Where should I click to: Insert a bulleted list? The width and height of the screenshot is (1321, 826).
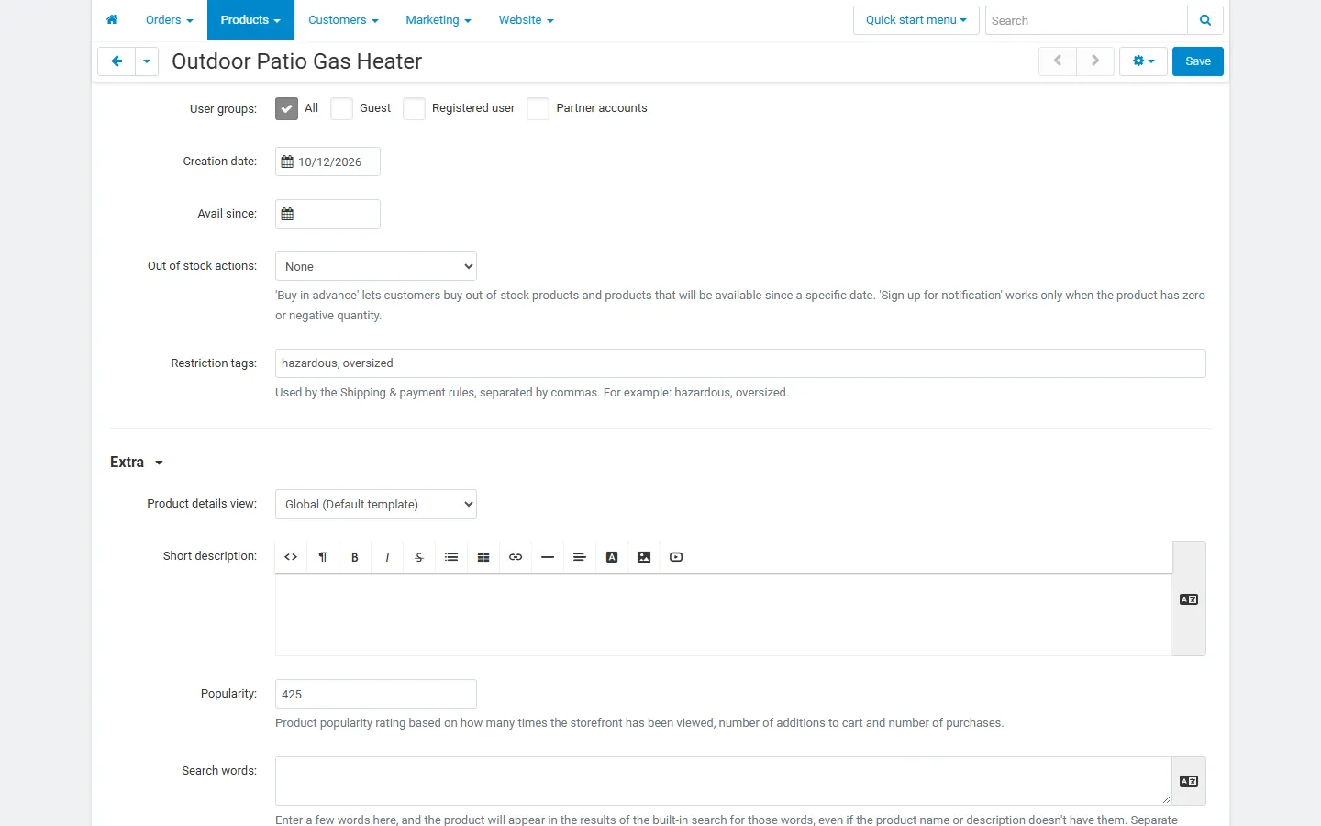coord(451,557)
